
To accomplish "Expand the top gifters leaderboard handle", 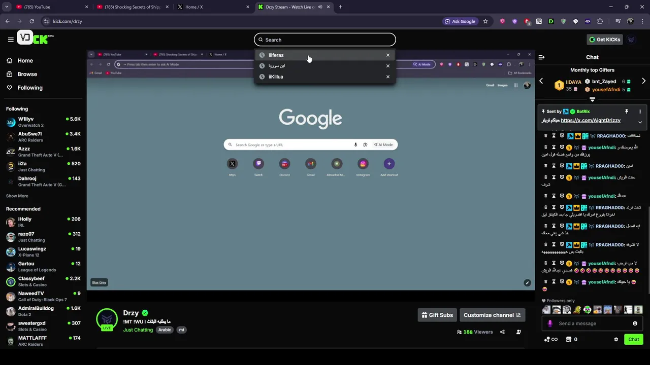I will 592,99.
